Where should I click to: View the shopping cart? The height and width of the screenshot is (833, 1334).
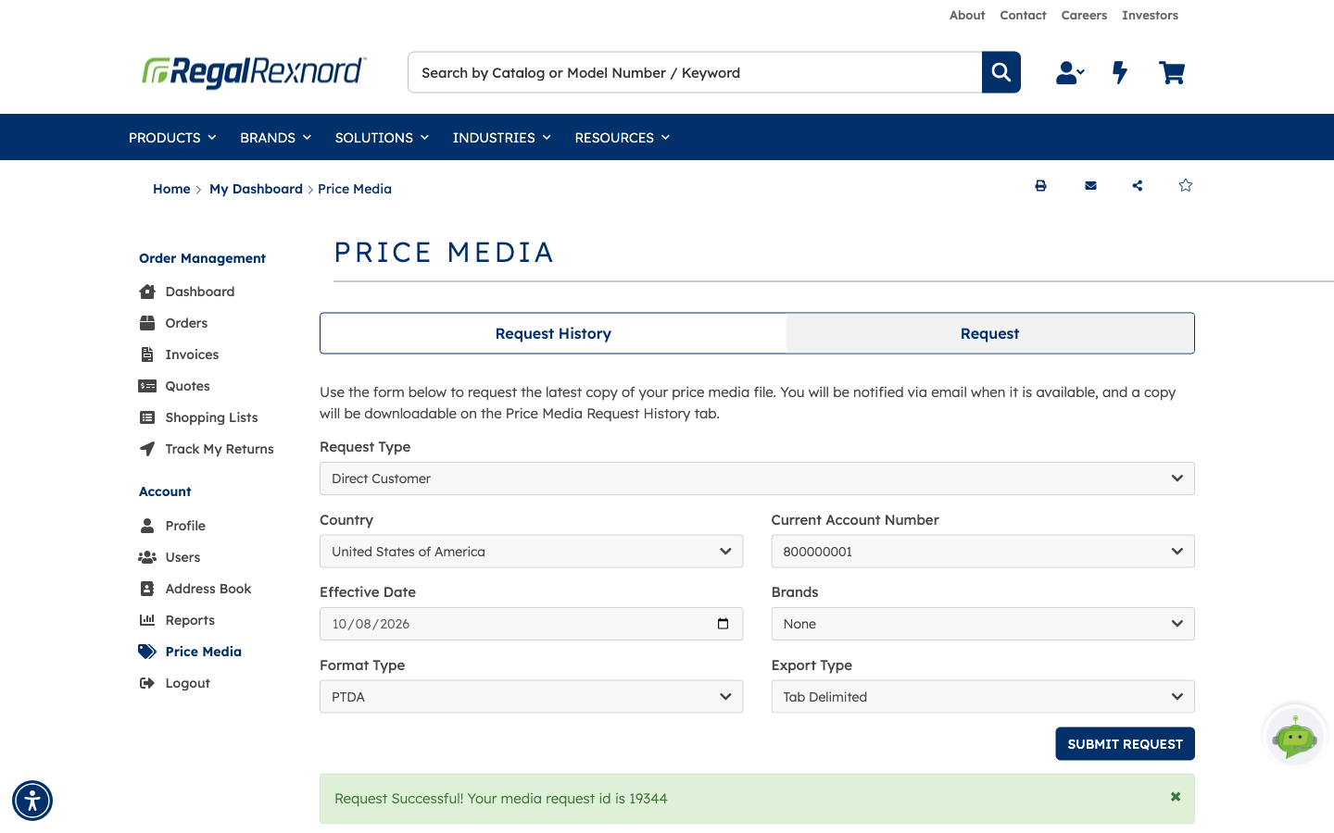(1172, 72)
